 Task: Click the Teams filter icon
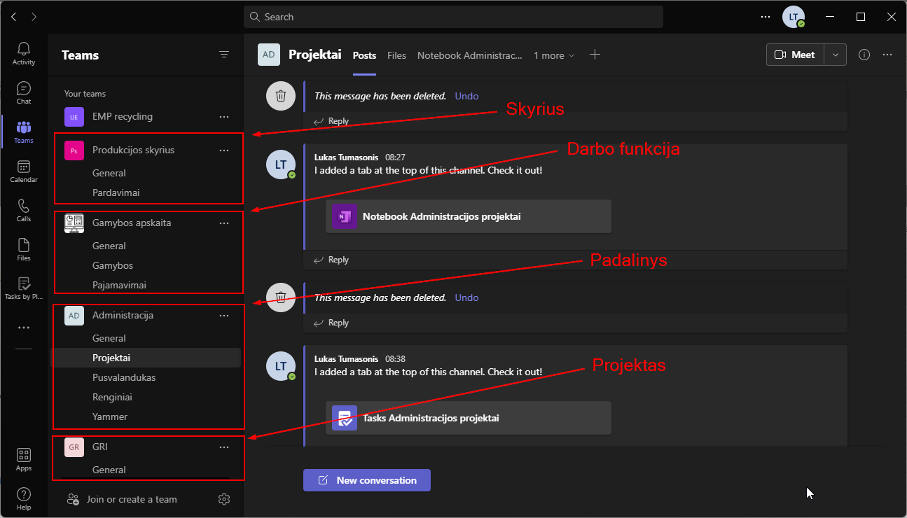[224, 55]
